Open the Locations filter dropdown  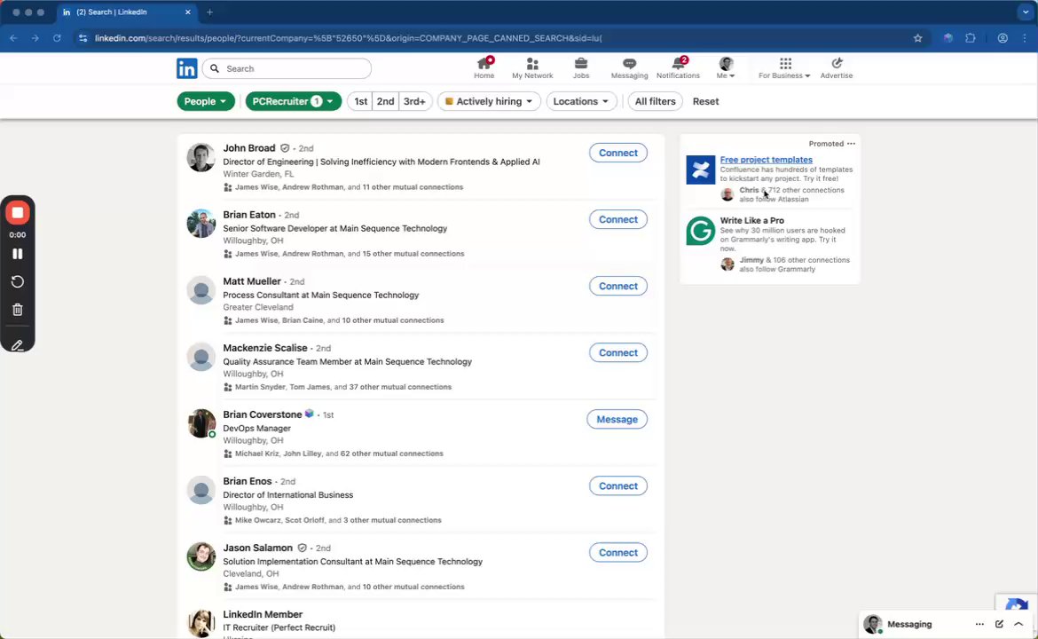coord(580,101)
